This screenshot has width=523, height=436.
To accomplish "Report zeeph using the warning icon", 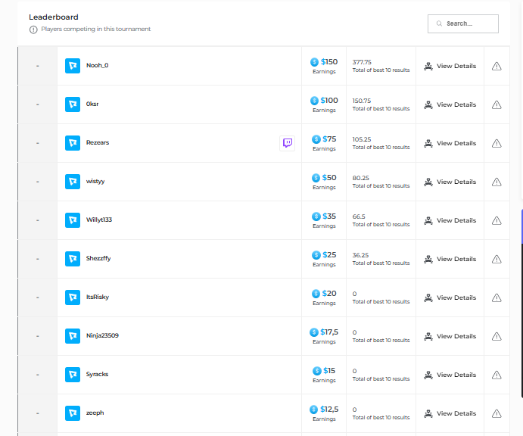I will [497, 413].
